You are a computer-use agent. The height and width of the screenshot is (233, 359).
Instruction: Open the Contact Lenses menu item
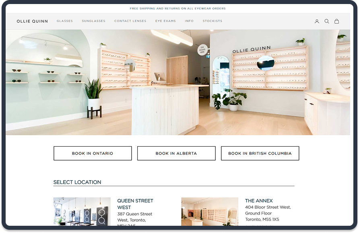point(130,21)
